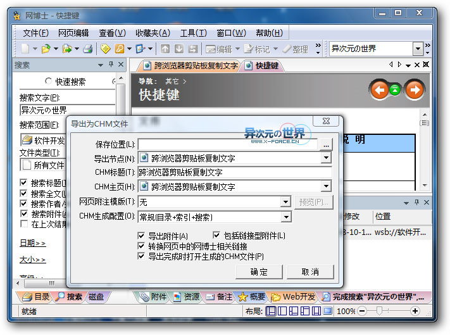Open the dropdown arrow beside new document icon

[35, 49]
